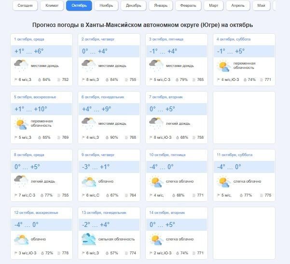Click the cloudy icon for October 9
The width and height of the screenshot is (290, 264).
pos(88,181)
